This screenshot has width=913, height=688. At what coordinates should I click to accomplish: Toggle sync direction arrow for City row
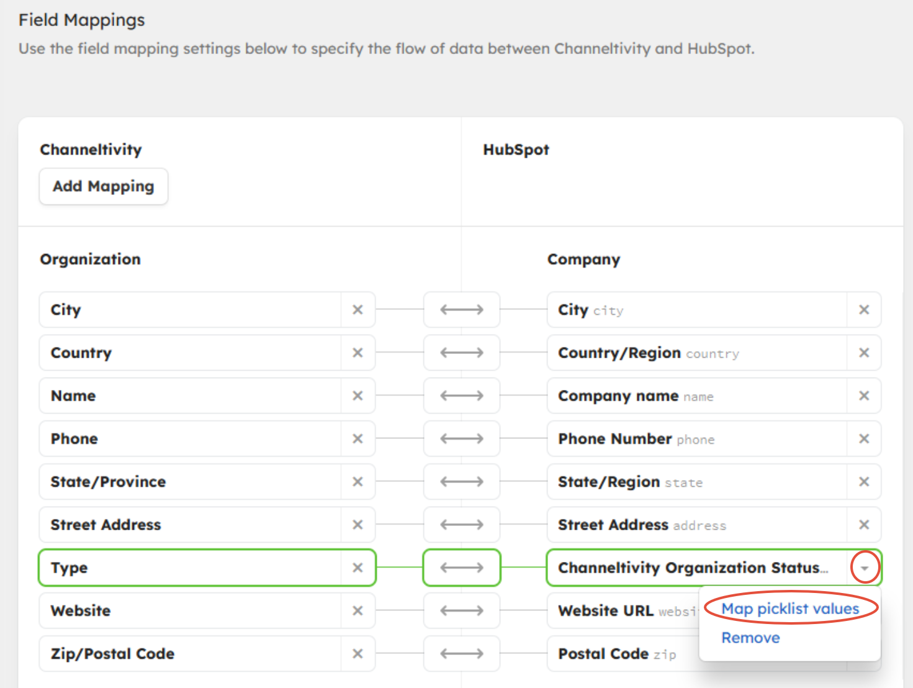(x=462, y=310)
